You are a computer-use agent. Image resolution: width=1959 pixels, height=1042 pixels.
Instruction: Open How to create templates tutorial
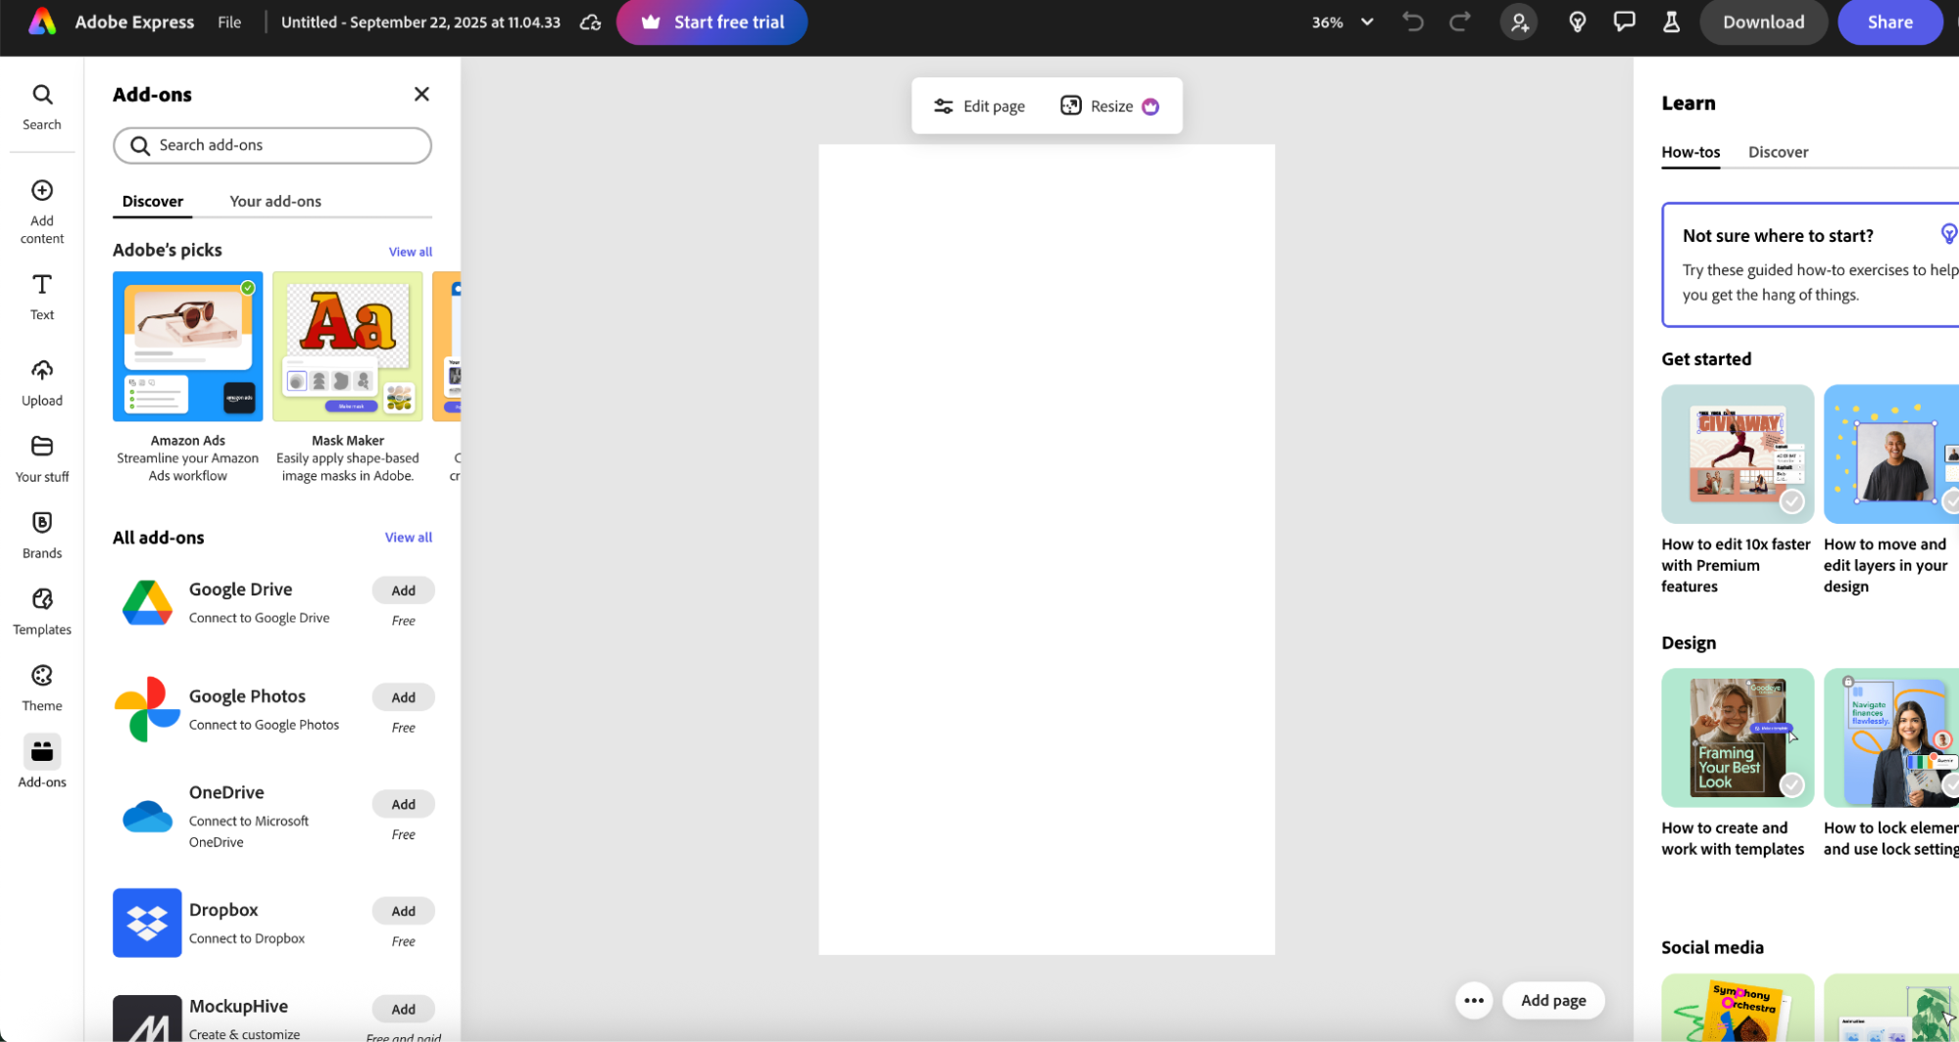pyautogui.click(x=1738, y=737)
